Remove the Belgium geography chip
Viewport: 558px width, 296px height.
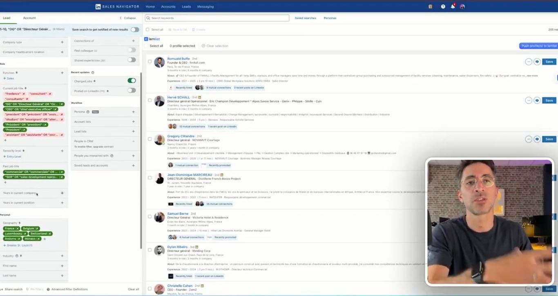pos(37,228)
